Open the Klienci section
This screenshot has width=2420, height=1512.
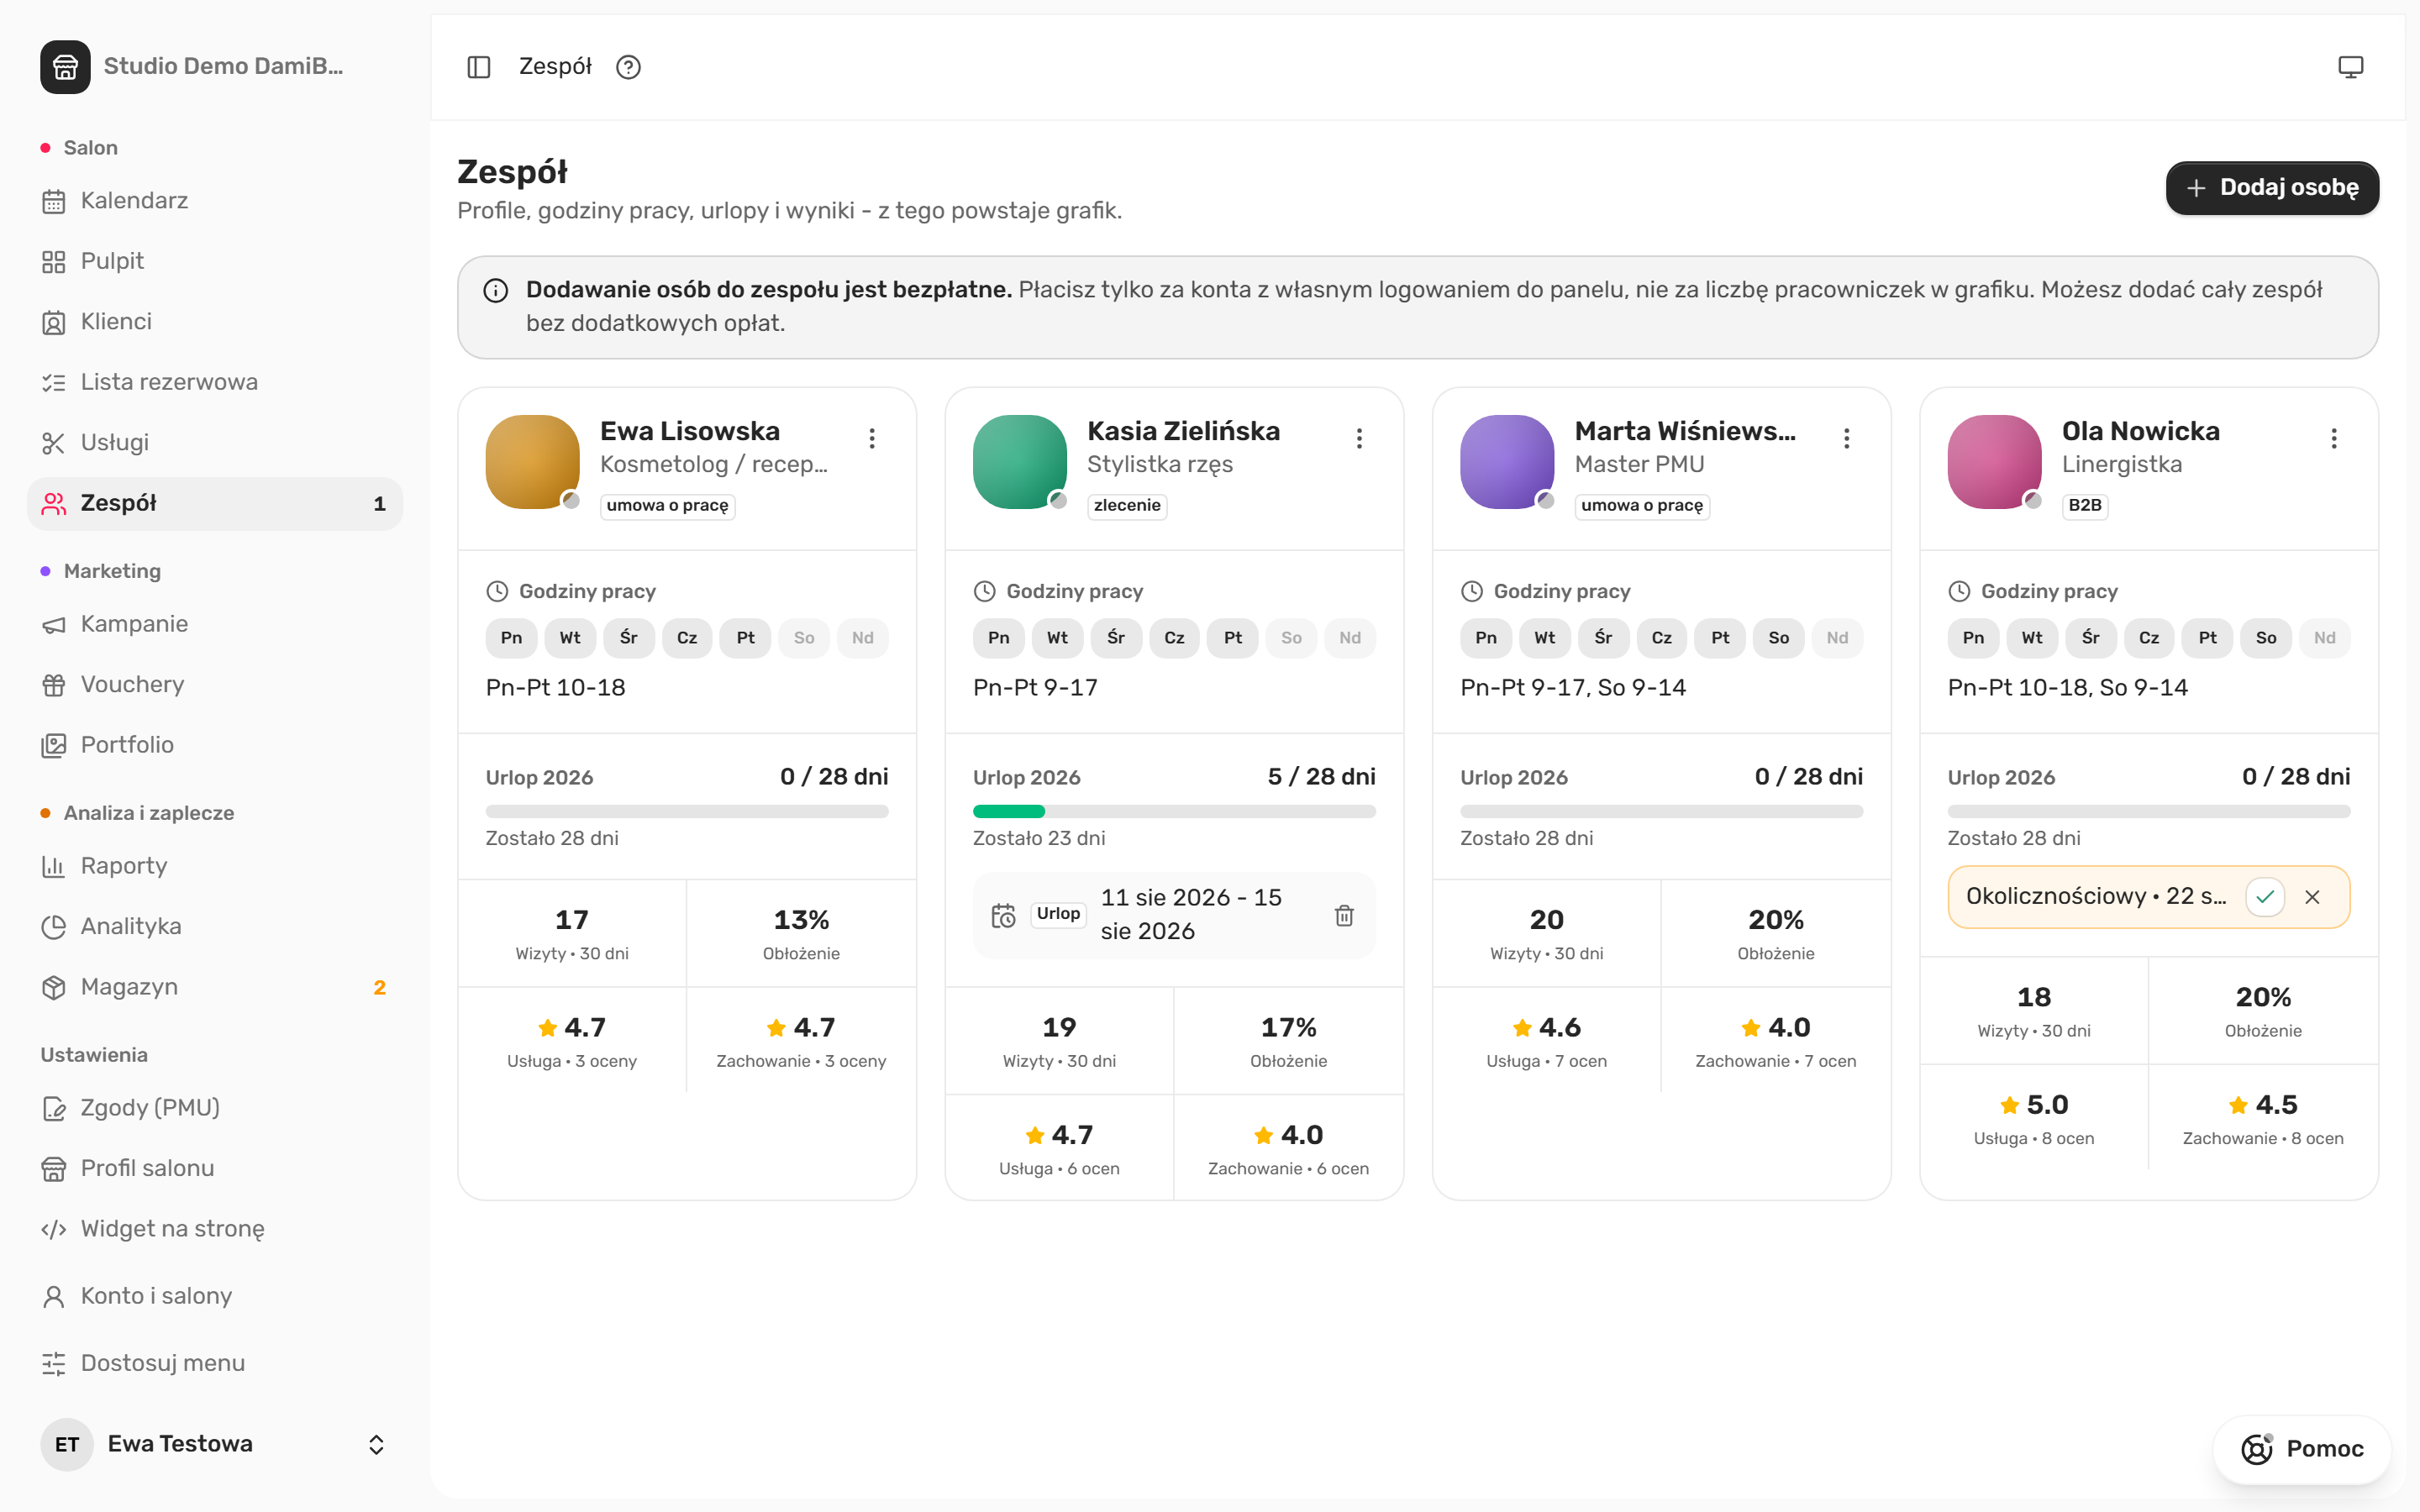click(x=215, y=322)
